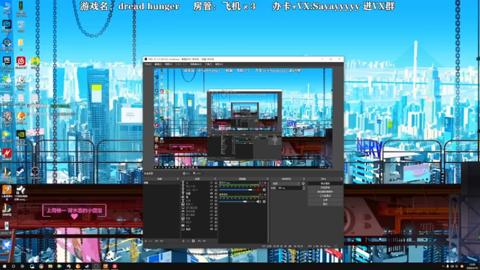The image size is (480, 270).
Task: Open Epic Games Launcher desktop icon
Action: [x=7, y=62]
